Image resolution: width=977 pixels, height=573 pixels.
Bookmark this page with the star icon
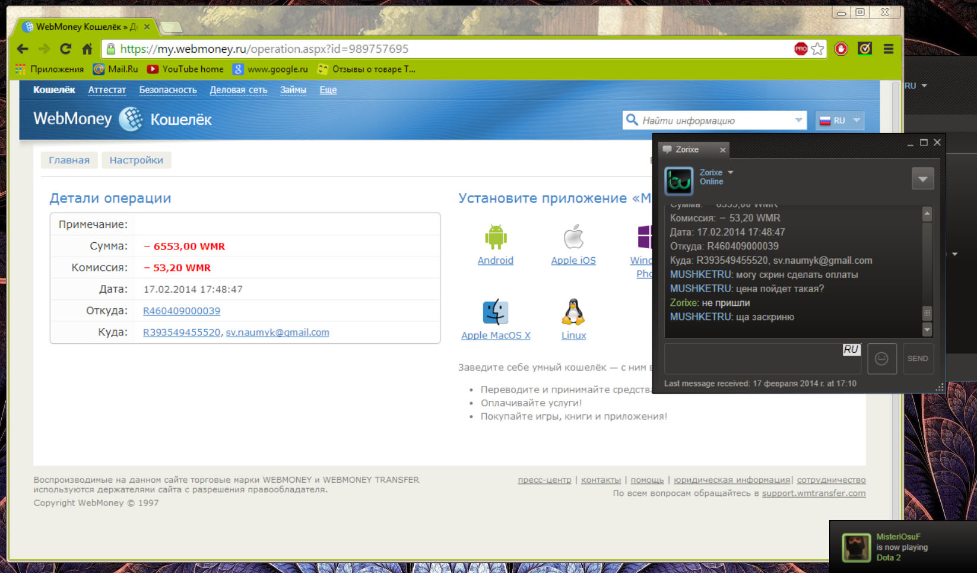(x=817, y=49)
